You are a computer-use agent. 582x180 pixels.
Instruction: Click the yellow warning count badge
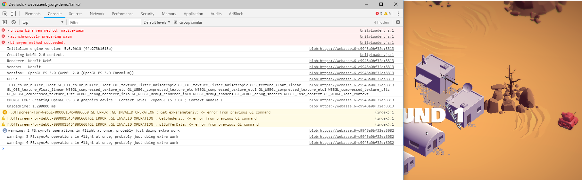(387, 14)
